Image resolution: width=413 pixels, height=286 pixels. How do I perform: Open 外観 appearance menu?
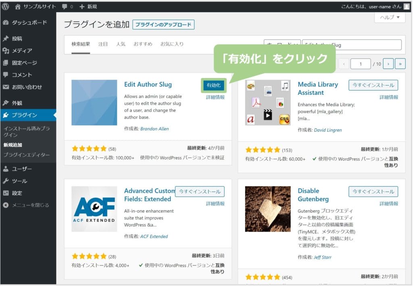28,103
